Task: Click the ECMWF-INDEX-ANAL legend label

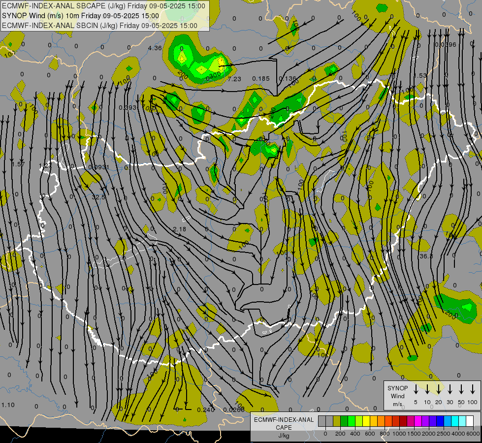Action: coord(284,420)
